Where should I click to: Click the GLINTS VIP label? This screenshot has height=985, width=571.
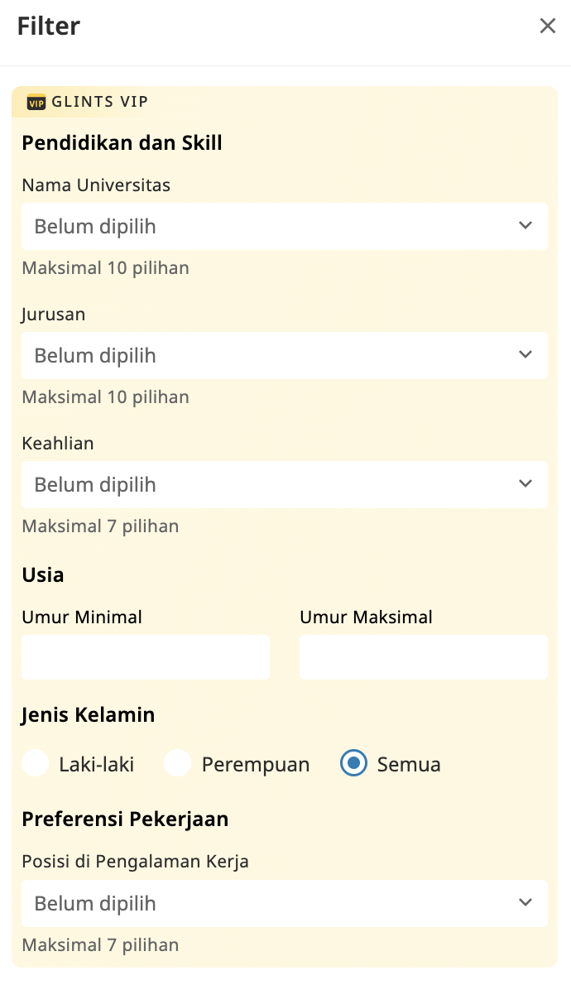(99, 102)
